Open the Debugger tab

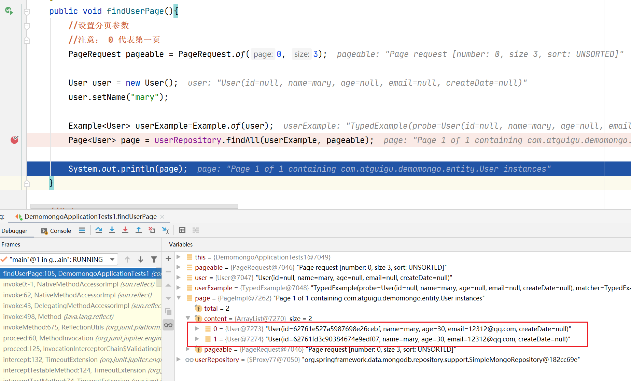click(x=14, y=231)
